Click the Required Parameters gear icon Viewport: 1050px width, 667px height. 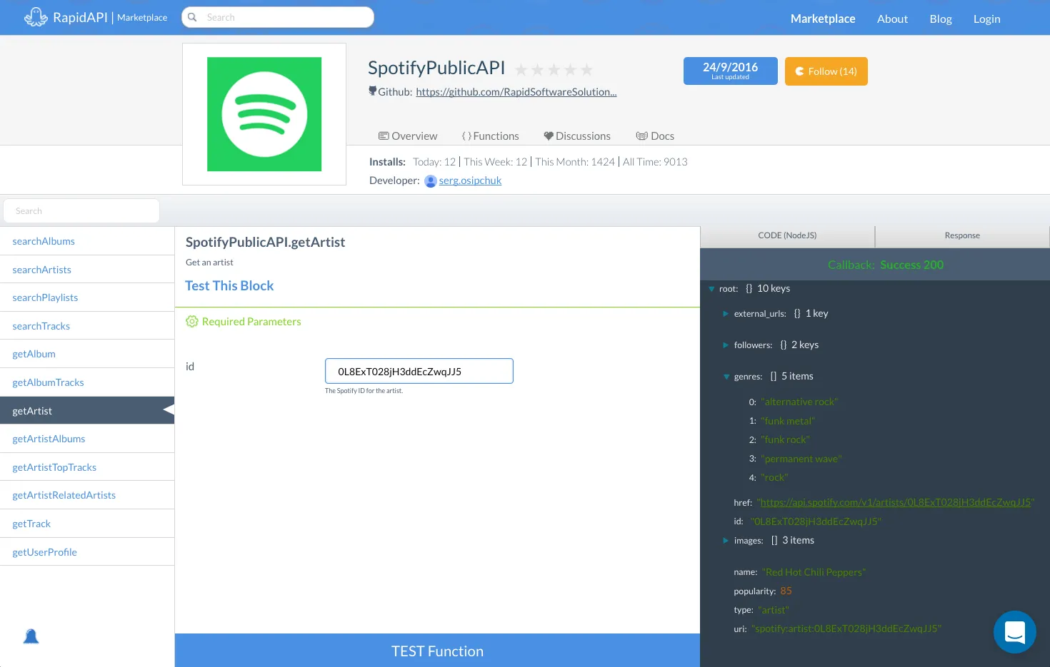click(191, 322)
